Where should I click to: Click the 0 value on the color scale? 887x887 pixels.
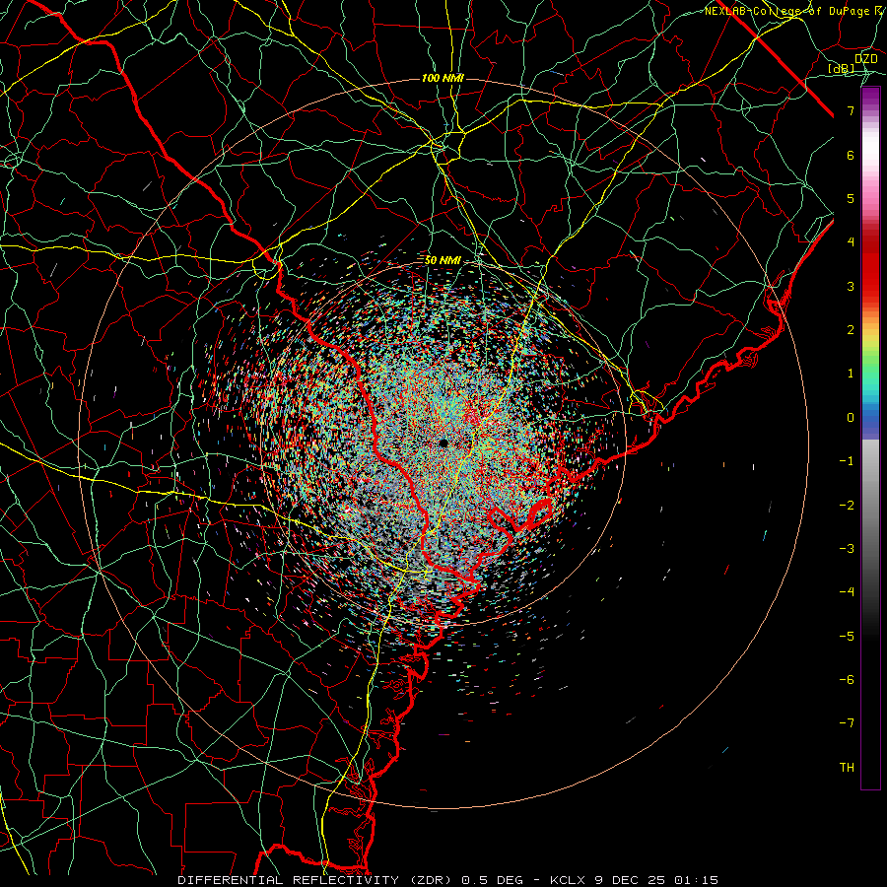click(x=851, y=418)
